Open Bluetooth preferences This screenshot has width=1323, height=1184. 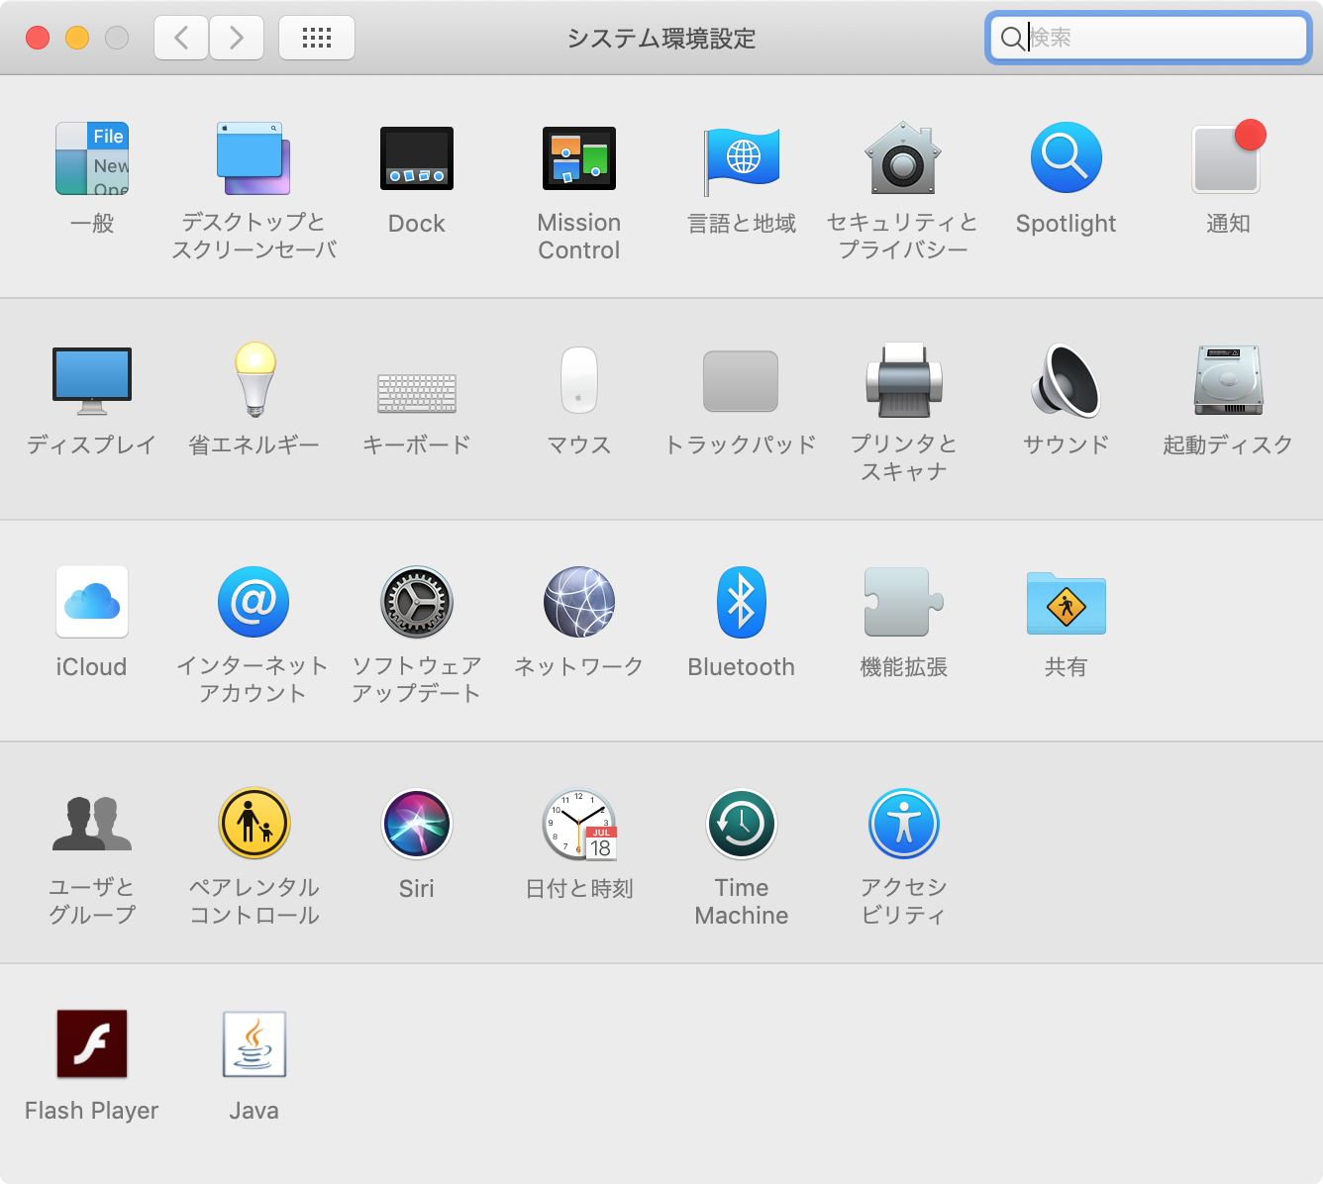pyautogui.click(x=742, y=602)
